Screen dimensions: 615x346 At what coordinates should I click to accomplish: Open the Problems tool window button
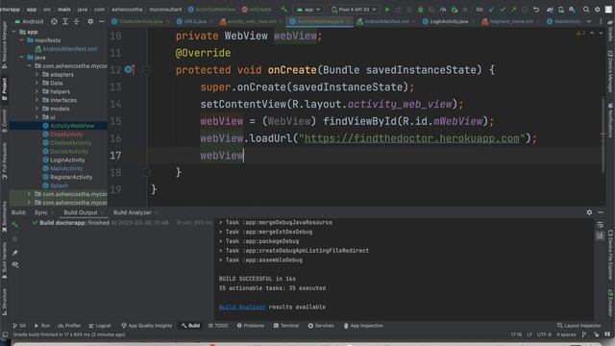click(x=251, y=326)
